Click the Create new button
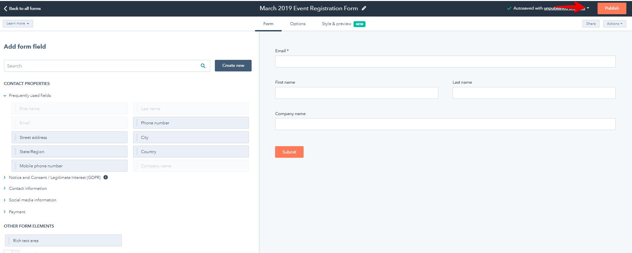Screen dimensions: 632x253 tap(233, 65)
